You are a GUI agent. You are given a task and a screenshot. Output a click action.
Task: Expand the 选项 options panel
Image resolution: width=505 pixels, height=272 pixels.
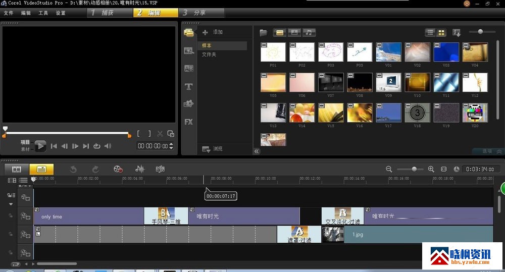pos(488,151)
